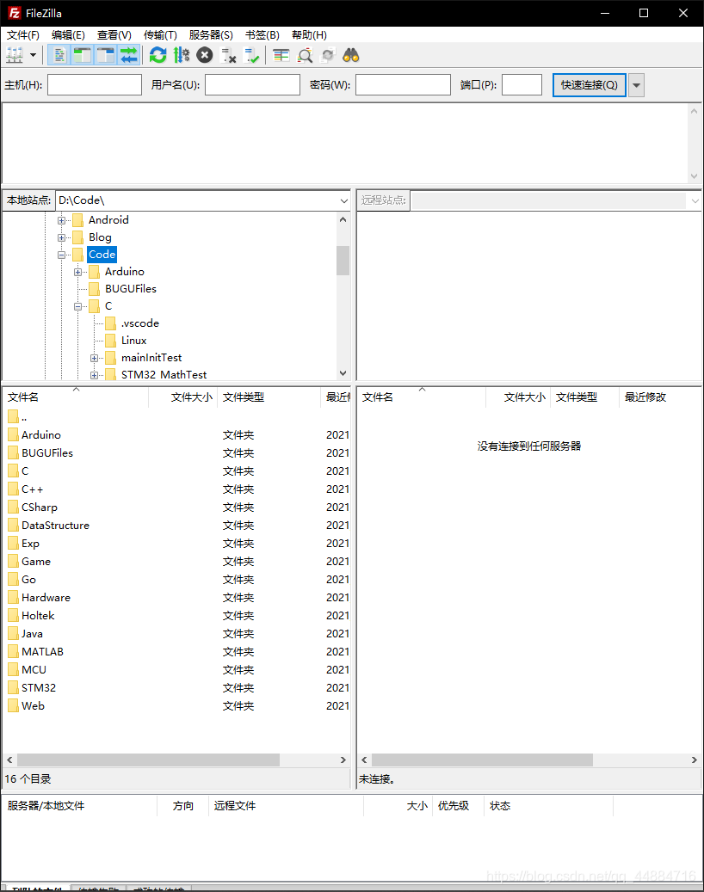Viewport: 704px width, 892px height.
Task: Select the parent directory ".." entry
Action: pos(24,417)
